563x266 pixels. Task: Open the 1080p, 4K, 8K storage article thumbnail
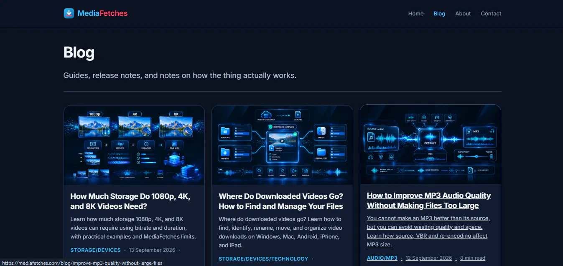pyautogui.click(x=134, y=145)
